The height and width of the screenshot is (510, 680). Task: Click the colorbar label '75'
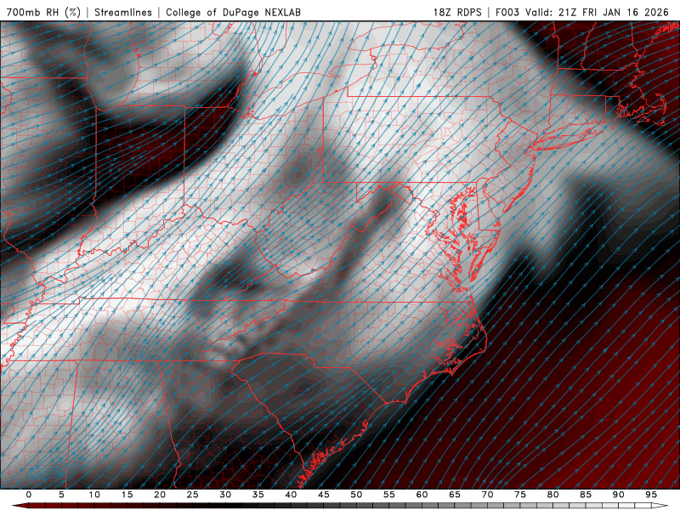click(x=520, y=495)
